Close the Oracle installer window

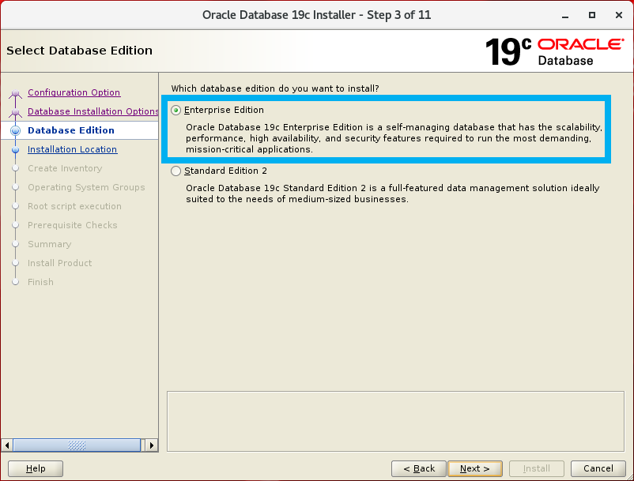[619, 15]
